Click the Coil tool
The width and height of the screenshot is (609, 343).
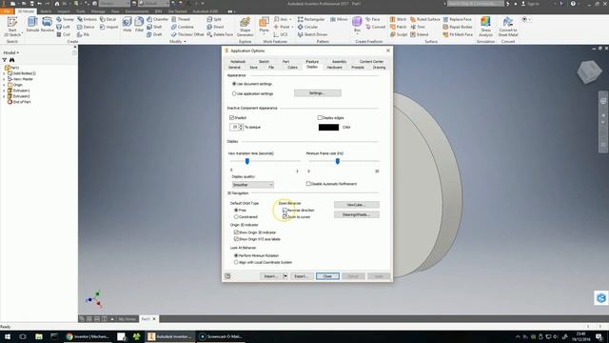click(x=64, y=34)
